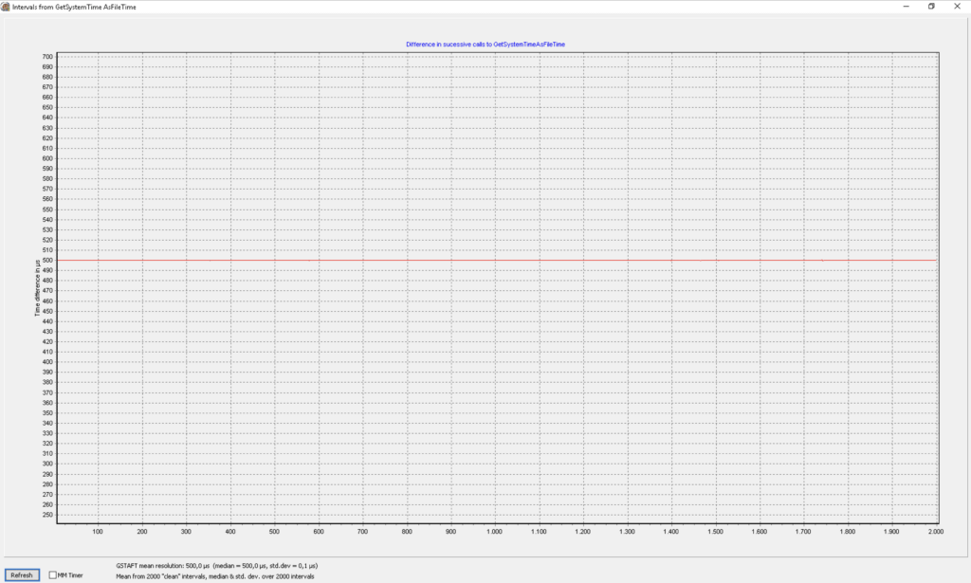The image size is (971, 583).
Task: Restore down the window size
Action: [x=930, y=6]
